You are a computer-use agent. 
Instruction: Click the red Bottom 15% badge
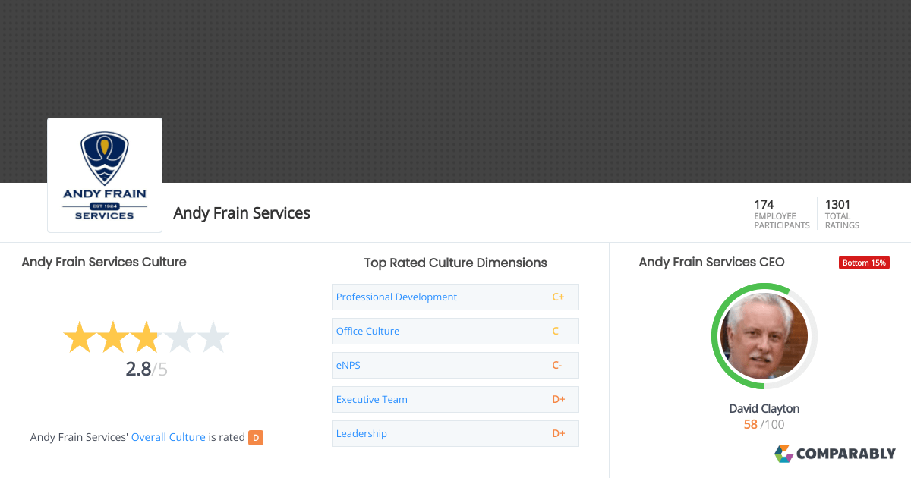(864, 263)
